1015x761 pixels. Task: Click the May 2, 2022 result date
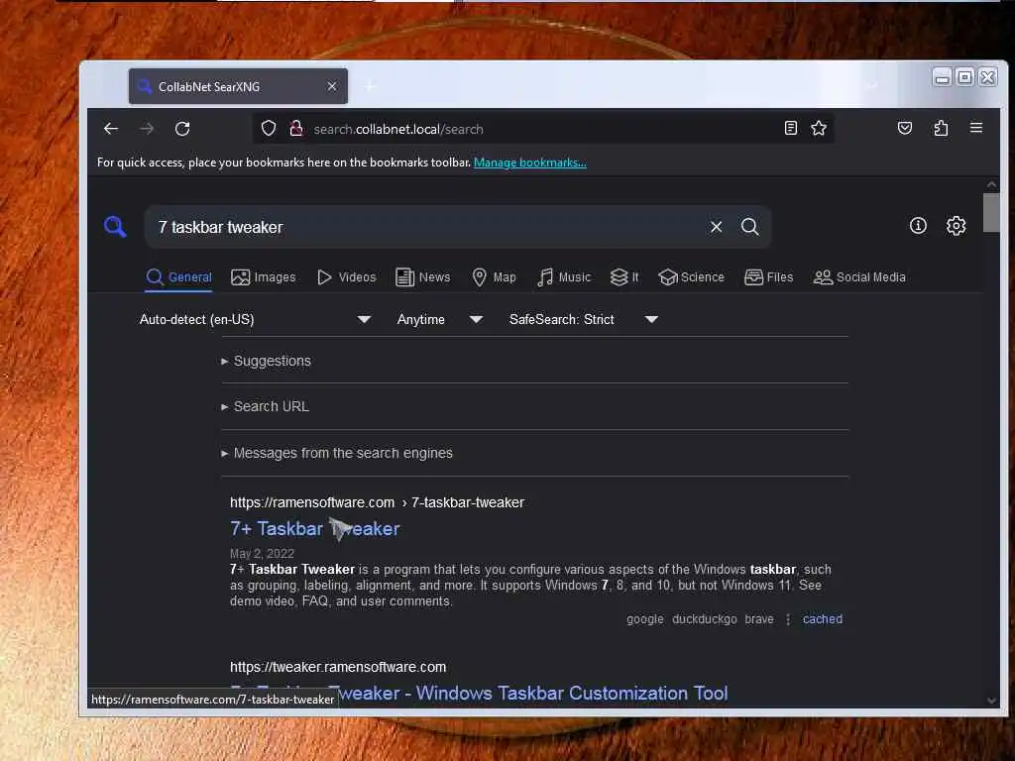pyautogui.click(x=262, y=553)
